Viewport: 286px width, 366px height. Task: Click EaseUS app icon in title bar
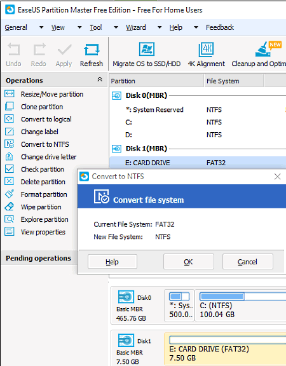click(10, 10)
